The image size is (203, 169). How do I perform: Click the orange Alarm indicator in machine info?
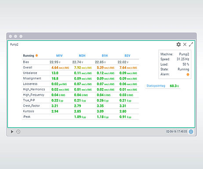pyautogui.click(x=188, y=75)
